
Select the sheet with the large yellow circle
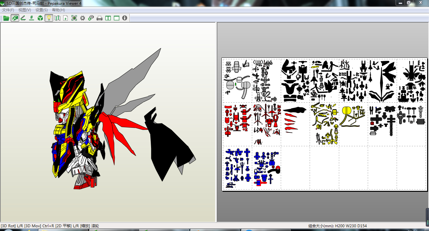click(x=353, y=124)
